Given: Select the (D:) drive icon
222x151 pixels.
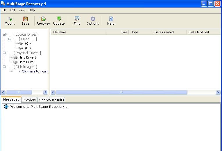Looking at the screenshot, I should pyautogui.click(x=21, y=48).
